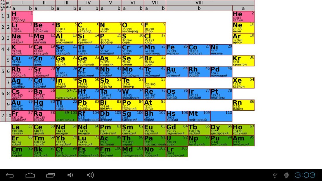Click group VIII column header
322x181 pixels.
pyautogui.click(x=199, y=3)
